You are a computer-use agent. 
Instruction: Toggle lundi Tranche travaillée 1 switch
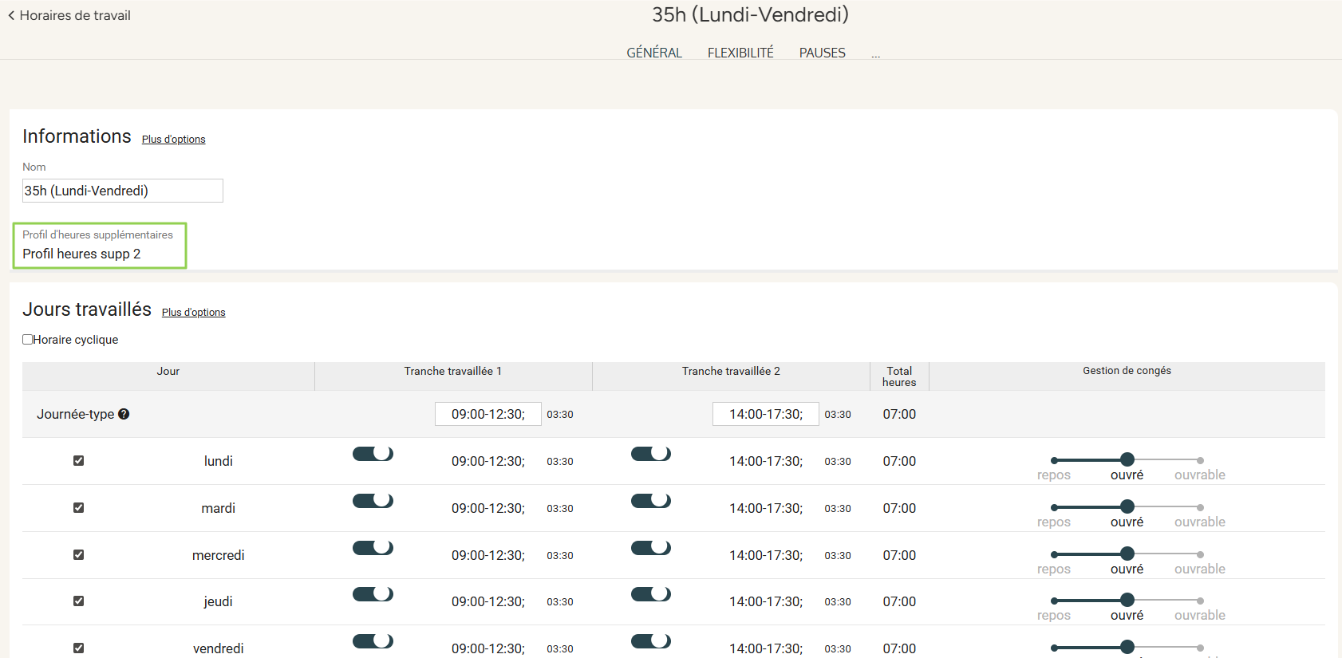[373, 454]
